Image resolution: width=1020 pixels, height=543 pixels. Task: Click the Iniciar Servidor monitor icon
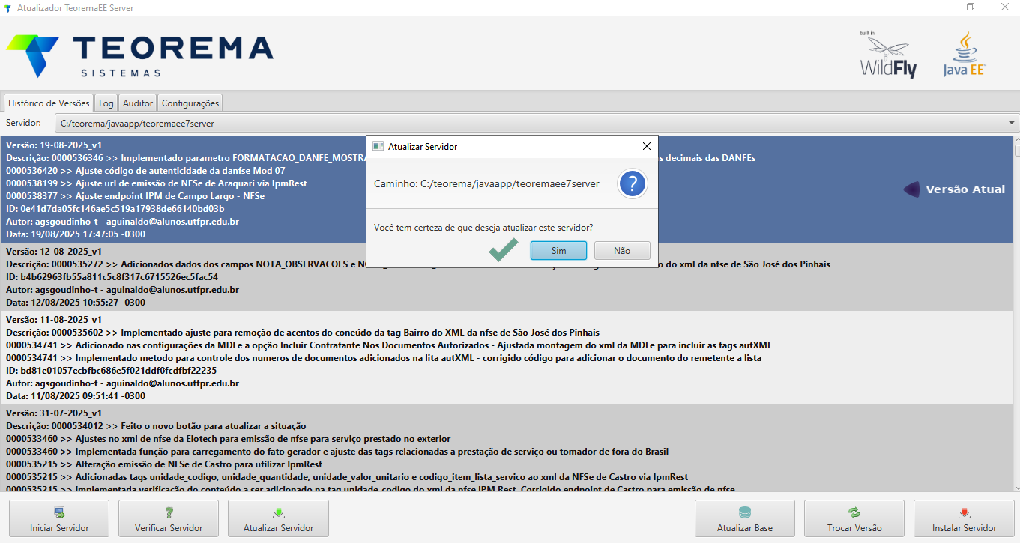coord(59,512)
